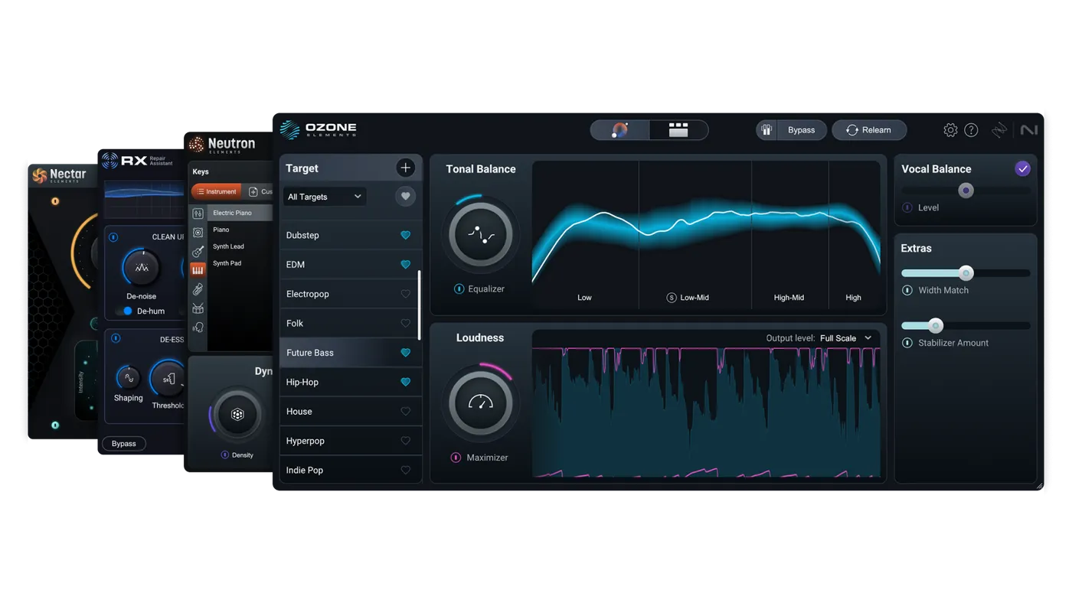The width and height of the screenshot is (1072, 603).
Task: Click the plus icon to add a Target
Action: pos(405,168)
